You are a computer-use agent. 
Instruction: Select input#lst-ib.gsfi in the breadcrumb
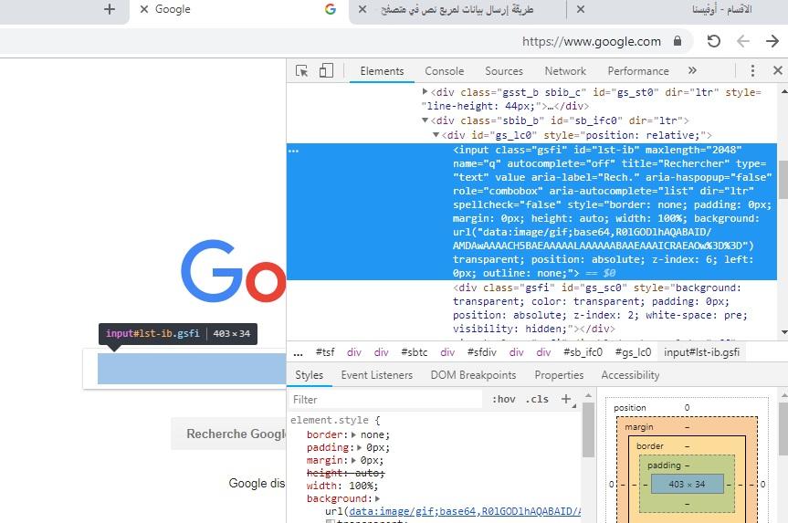(x=701, y=352)
